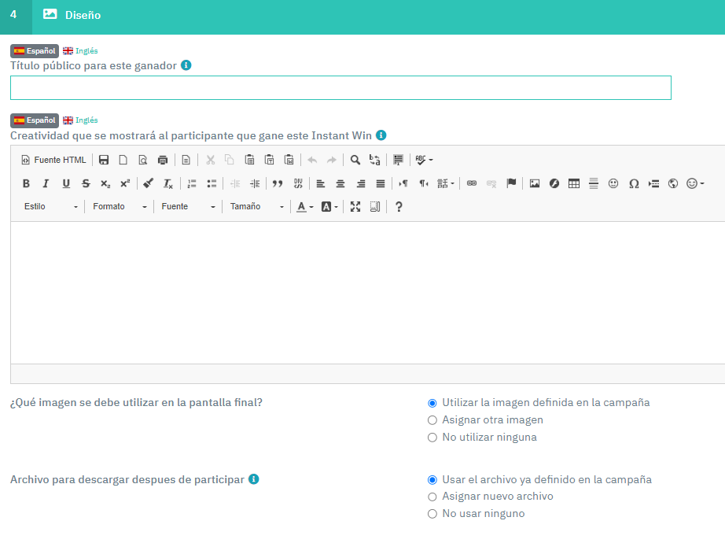Align text left
Viewport: 725px width, 543px height.
pos(320,184)
